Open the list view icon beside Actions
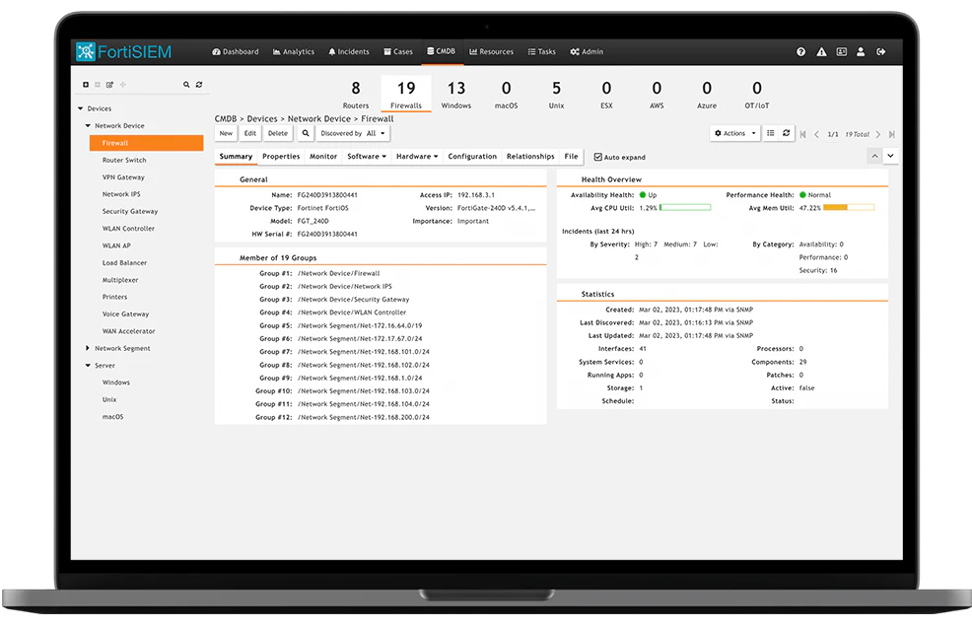This screenshot has height=628, width=972. [x=771, y=133]
